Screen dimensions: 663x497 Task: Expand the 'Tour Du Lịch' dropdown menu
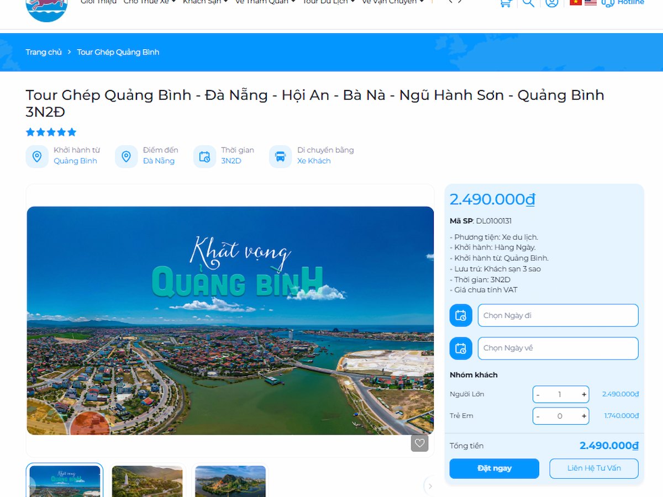327,2
